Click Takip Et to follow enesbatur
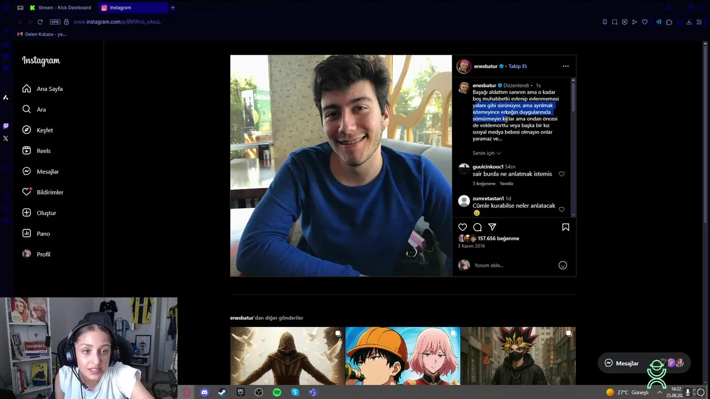 (518, 66)
